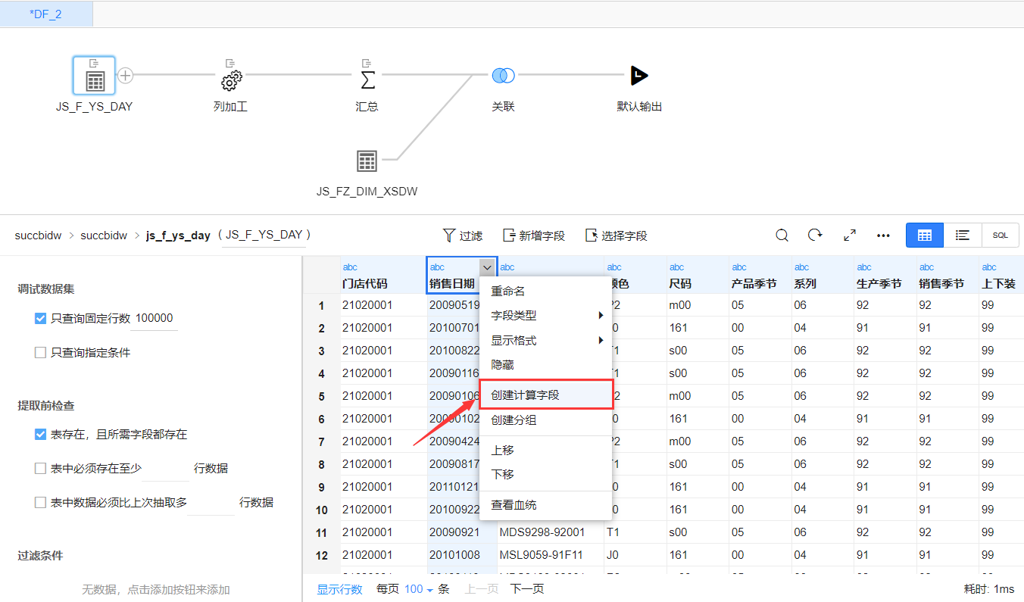Image resolution: width=1024 pixels, height=602 pixels.
Task: Select row number 5 header
Action: click(x=321, y=396)
